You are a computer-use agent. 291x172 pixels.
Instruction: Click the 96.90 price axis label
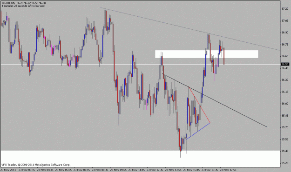(285, 33)
